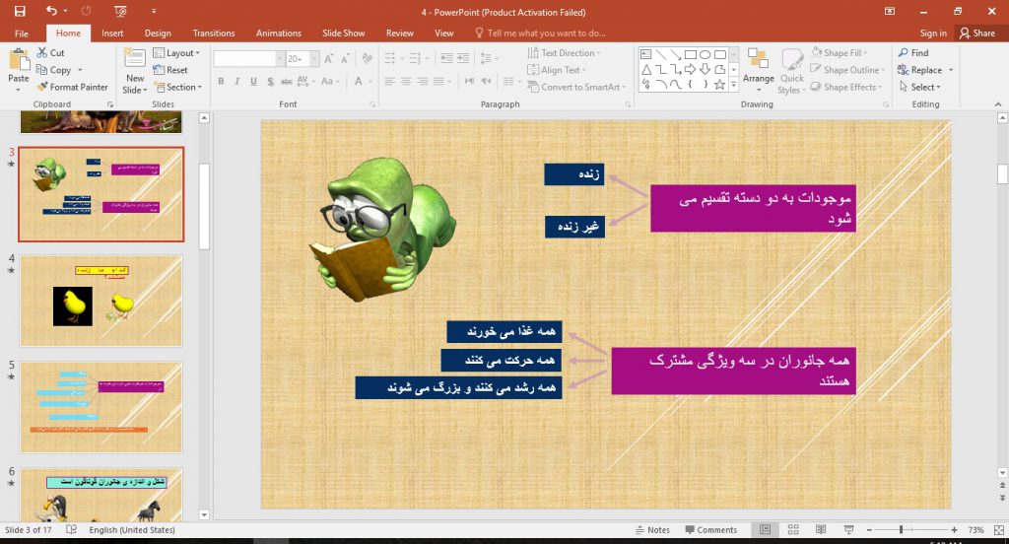The width and height of the screenshot is (1009, 544).
Task: Click the Reset slide button
Action: pyautogui.click(x=172, y=70)
